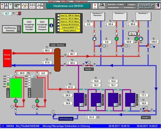This screenshot has height=129, width=161.
Task: Click the red back arrow toolbar icon
Action: point(3,6)
